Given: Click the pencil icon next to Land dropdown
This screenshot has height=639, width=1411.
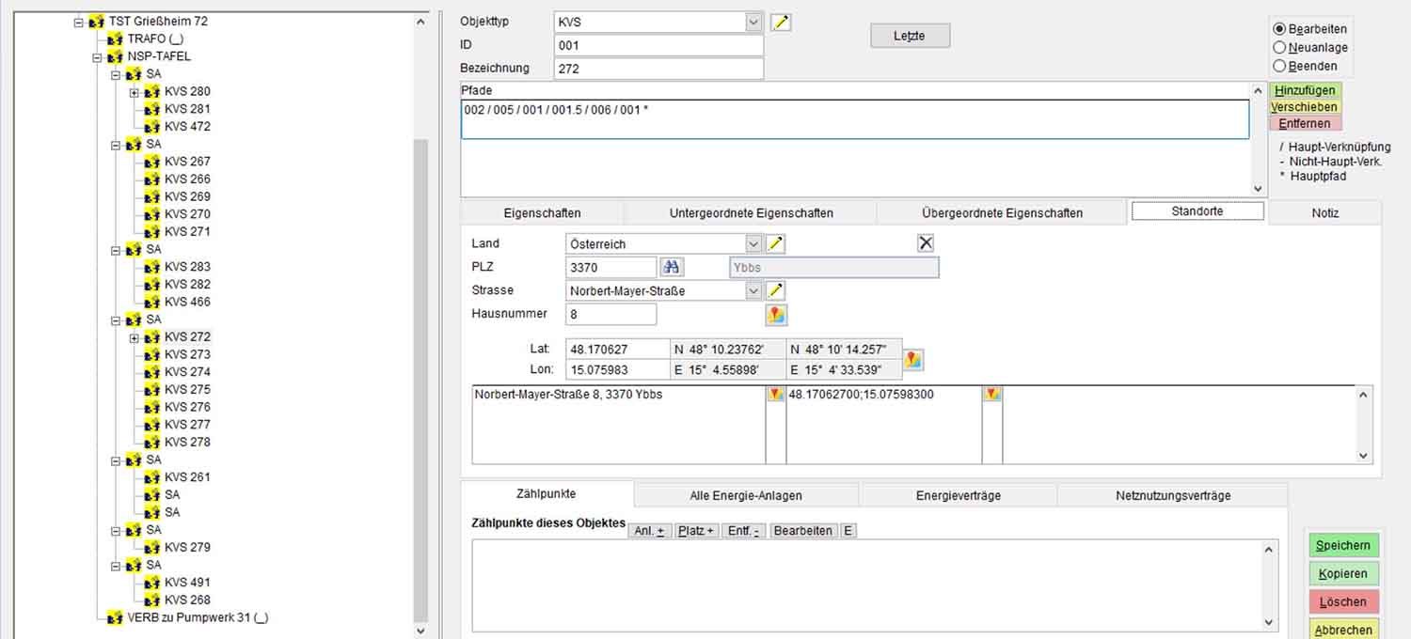Looking at the screenshot, I should pos(775,244).
